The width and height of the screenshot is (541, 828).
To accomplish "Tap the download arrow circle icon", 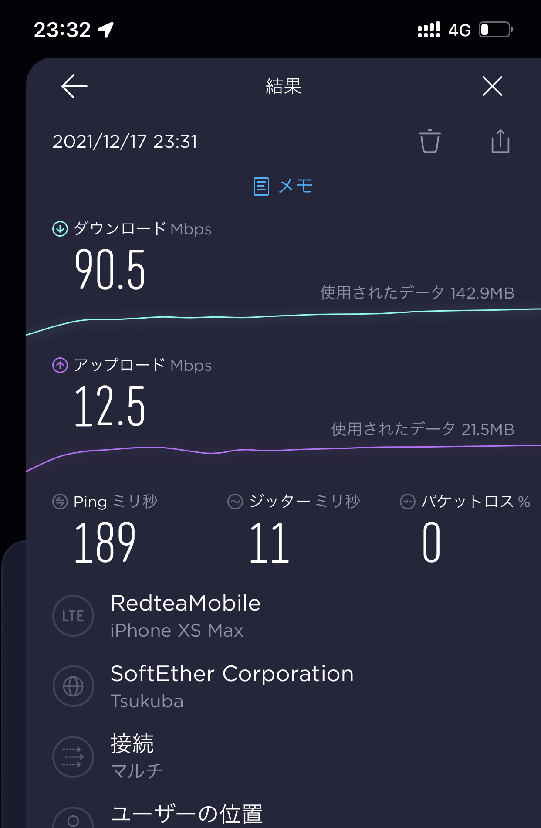I will 60,229.
